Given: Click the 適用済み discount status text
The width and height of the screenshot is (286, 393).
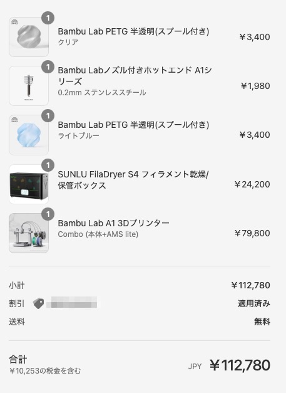Looking at the screenshot, I should [x=253, y=303].
